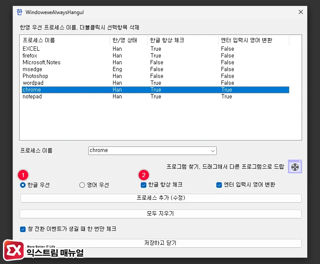Click the 모두 지우기 button
The image size is (320, 264).
coord(160,214)
